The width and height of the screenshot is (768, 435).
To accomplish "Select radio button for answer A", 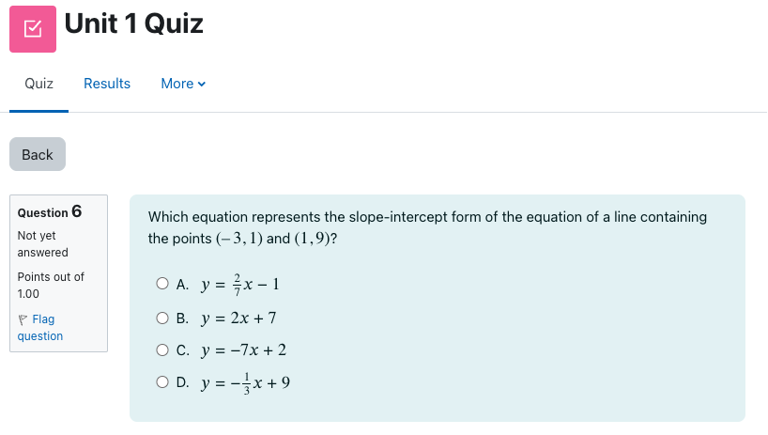I will click(x=162, y=283).
